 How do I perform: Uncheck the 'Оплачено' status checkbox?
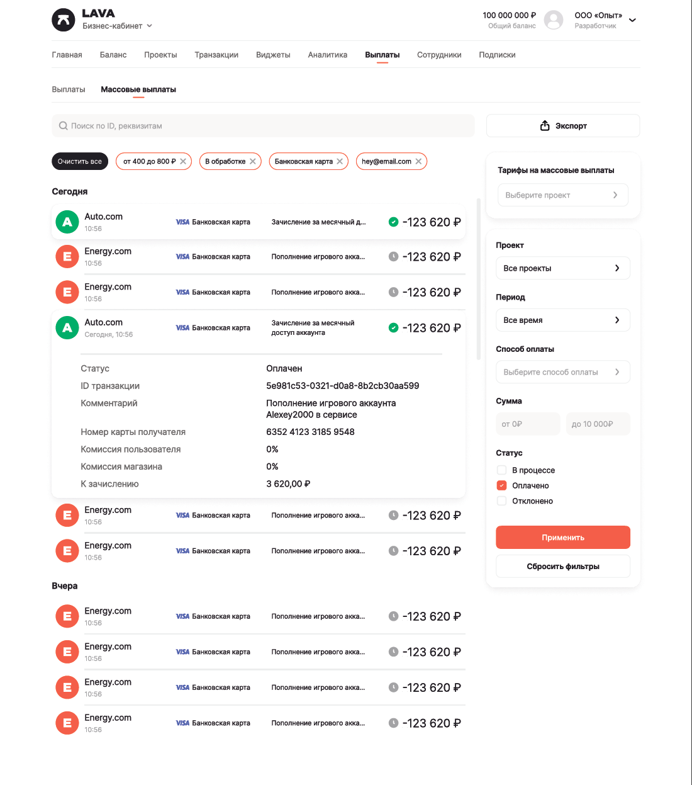coord(501,485)
